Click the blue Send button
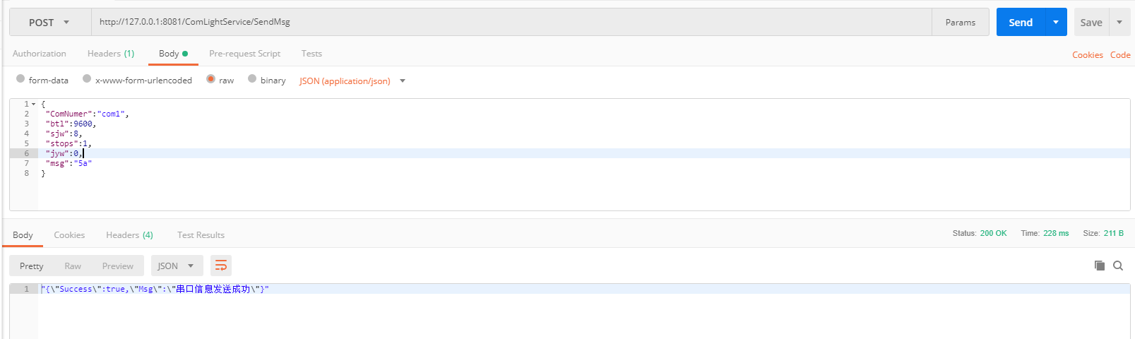 click(x=1021, y=23)
